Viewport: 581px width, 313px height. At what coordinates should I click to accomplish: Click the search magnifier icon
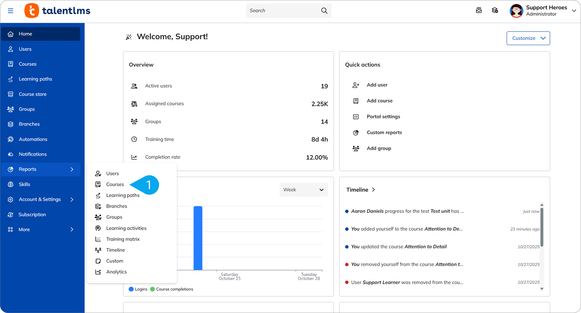[324, 11]
